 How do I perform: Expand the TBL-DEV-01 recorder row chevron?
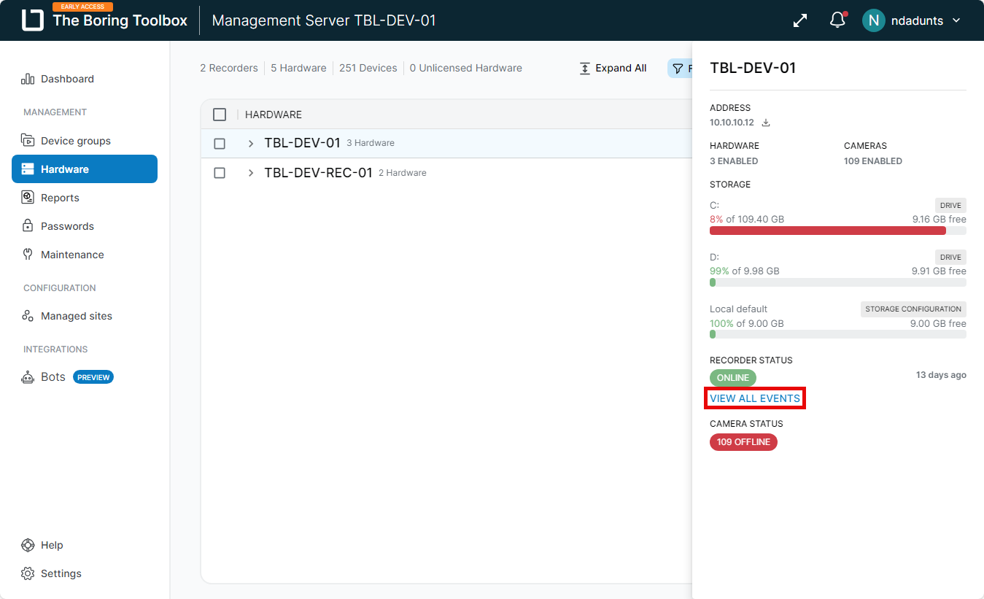(x=251, y=144)
